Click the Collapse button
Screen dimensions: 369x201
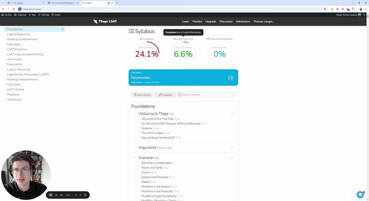tap(165, 95)
